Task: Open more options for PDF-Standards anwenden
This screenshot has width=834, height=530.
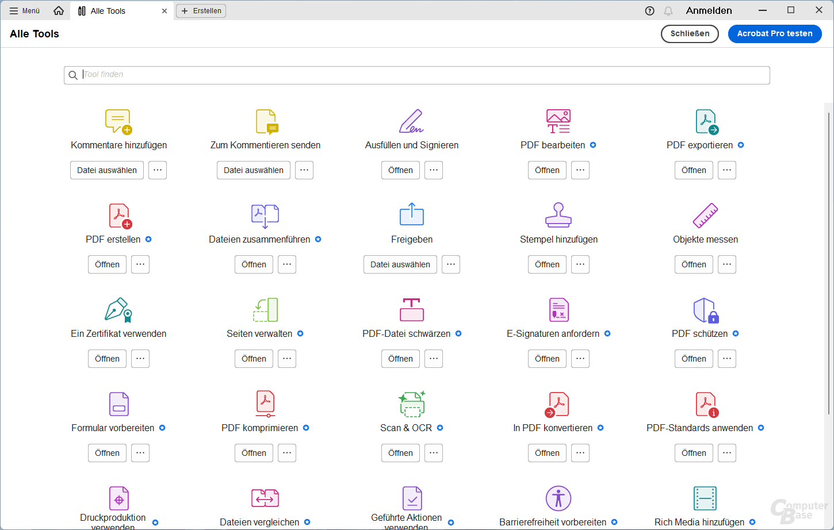Action: pyautogui.click(x=727, y=453)
